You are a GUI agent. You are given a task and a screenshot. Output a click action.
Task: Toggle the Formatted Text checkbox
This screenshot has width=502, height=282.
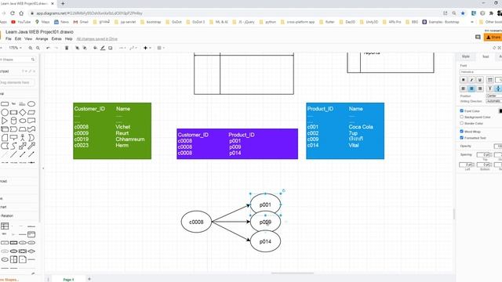pyautogui.click(x=462, y=138)
